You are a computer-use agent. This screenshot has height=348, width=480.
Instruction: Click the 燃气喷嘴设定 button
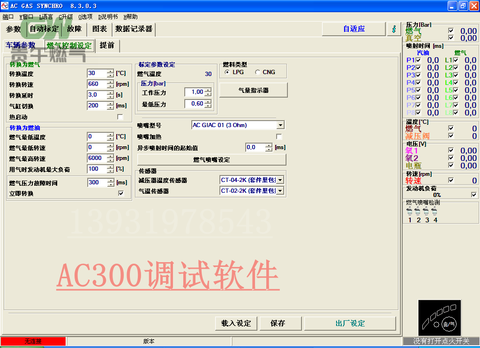click(x=211, y=159)
